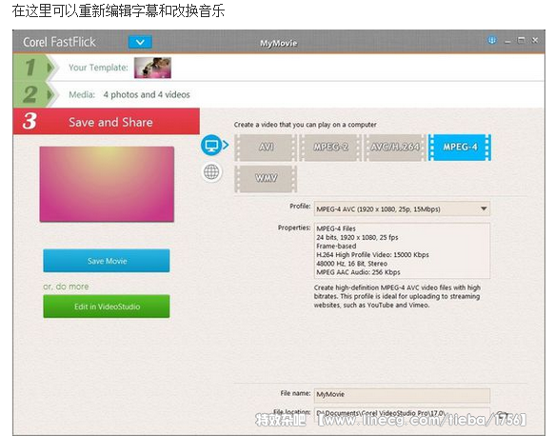Click 'H.264 High Profile Video: 15000 Kbps' line
This screenshot has width=555, height=436.
pyautogui.click(x=372, y=255)
